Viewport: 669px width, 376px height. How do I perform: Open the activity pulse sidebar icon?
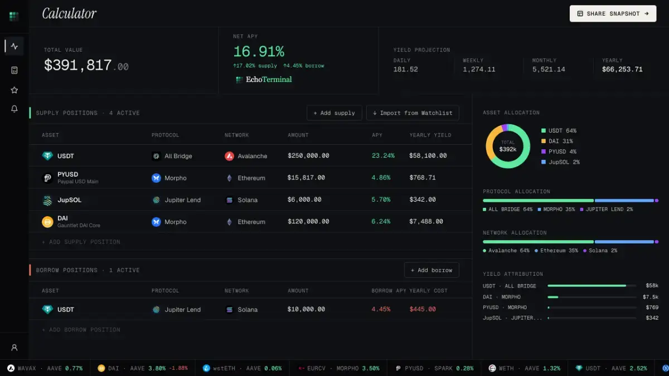pyautogui.click(x=14, y=46)
